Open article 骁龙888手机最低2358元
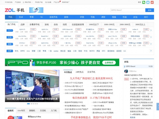Screen dimensions: 159x119 point(74,102)
